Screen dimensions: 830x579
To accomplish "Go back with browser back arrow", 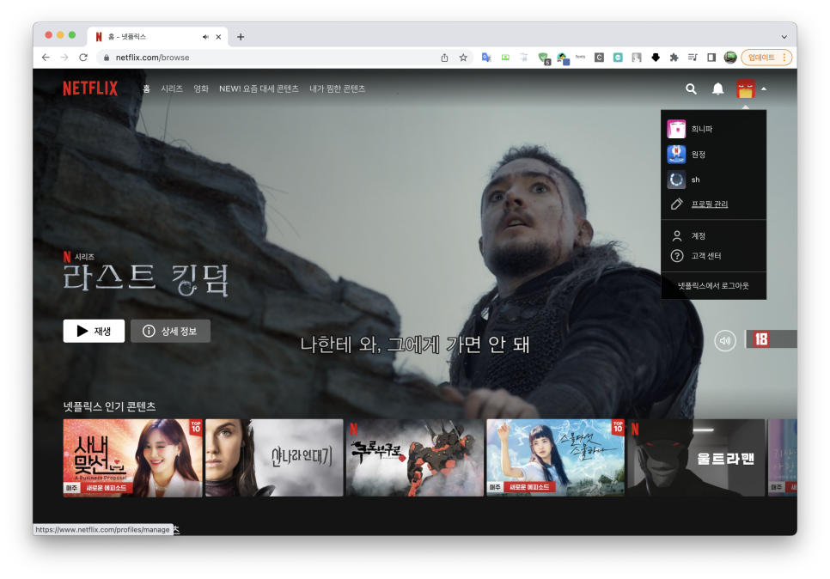I will pyautogui.click(x=46, y=58).
